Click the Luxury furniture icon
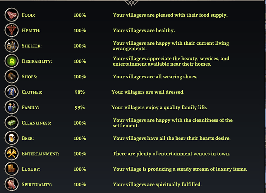The width and height of the screenshot is (266, 193). click(x=11, y=169)
